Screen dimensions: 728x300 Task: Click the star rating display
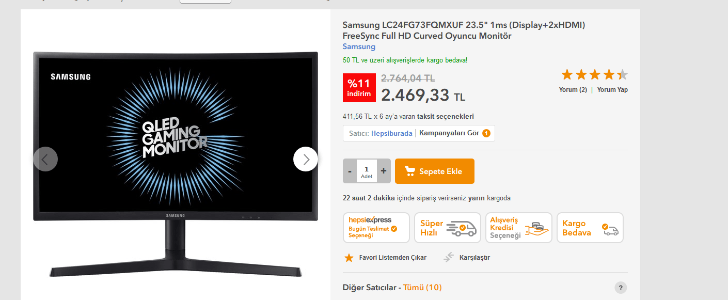point(595,75)
